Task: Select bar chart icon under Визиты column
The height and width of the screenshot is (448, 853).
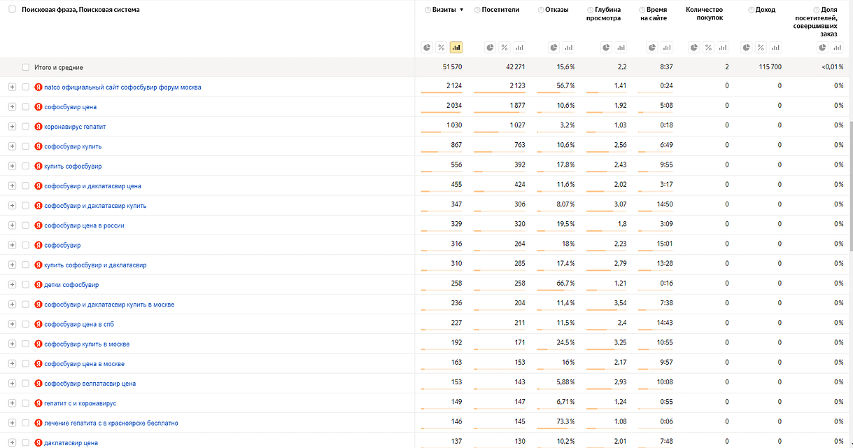Action: pyautogui.click(x=456, y=48)
